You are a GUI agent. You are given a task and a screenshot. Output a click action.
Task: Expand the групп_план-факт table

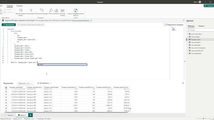point(188,34)
